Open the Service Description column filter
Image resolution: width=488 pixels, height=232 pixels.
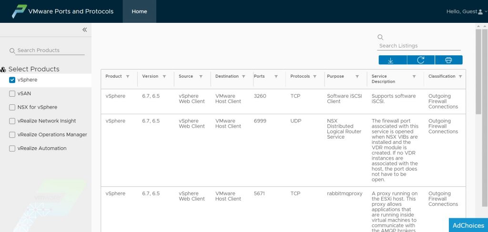[414, 77]
